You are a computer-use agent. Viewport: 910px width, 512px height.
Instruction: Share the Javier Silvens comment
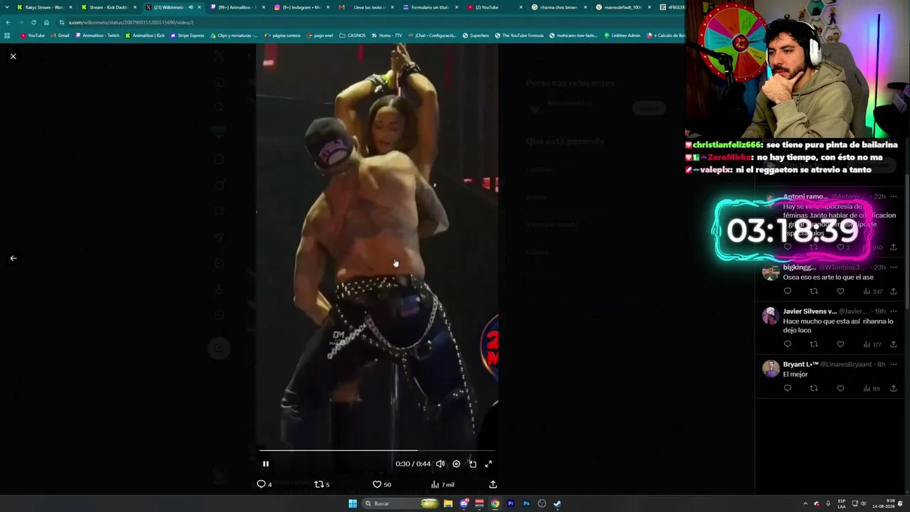(x=894, y=344)
